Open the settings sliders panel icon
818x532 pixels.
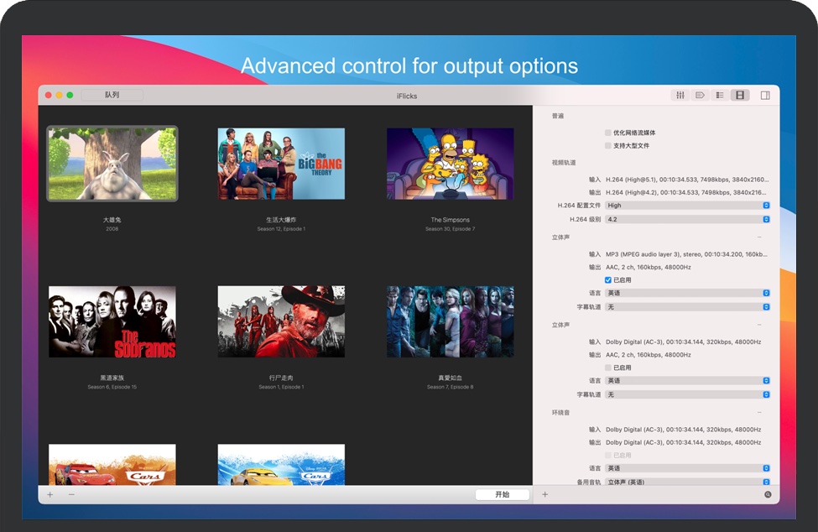click(680, 96)
